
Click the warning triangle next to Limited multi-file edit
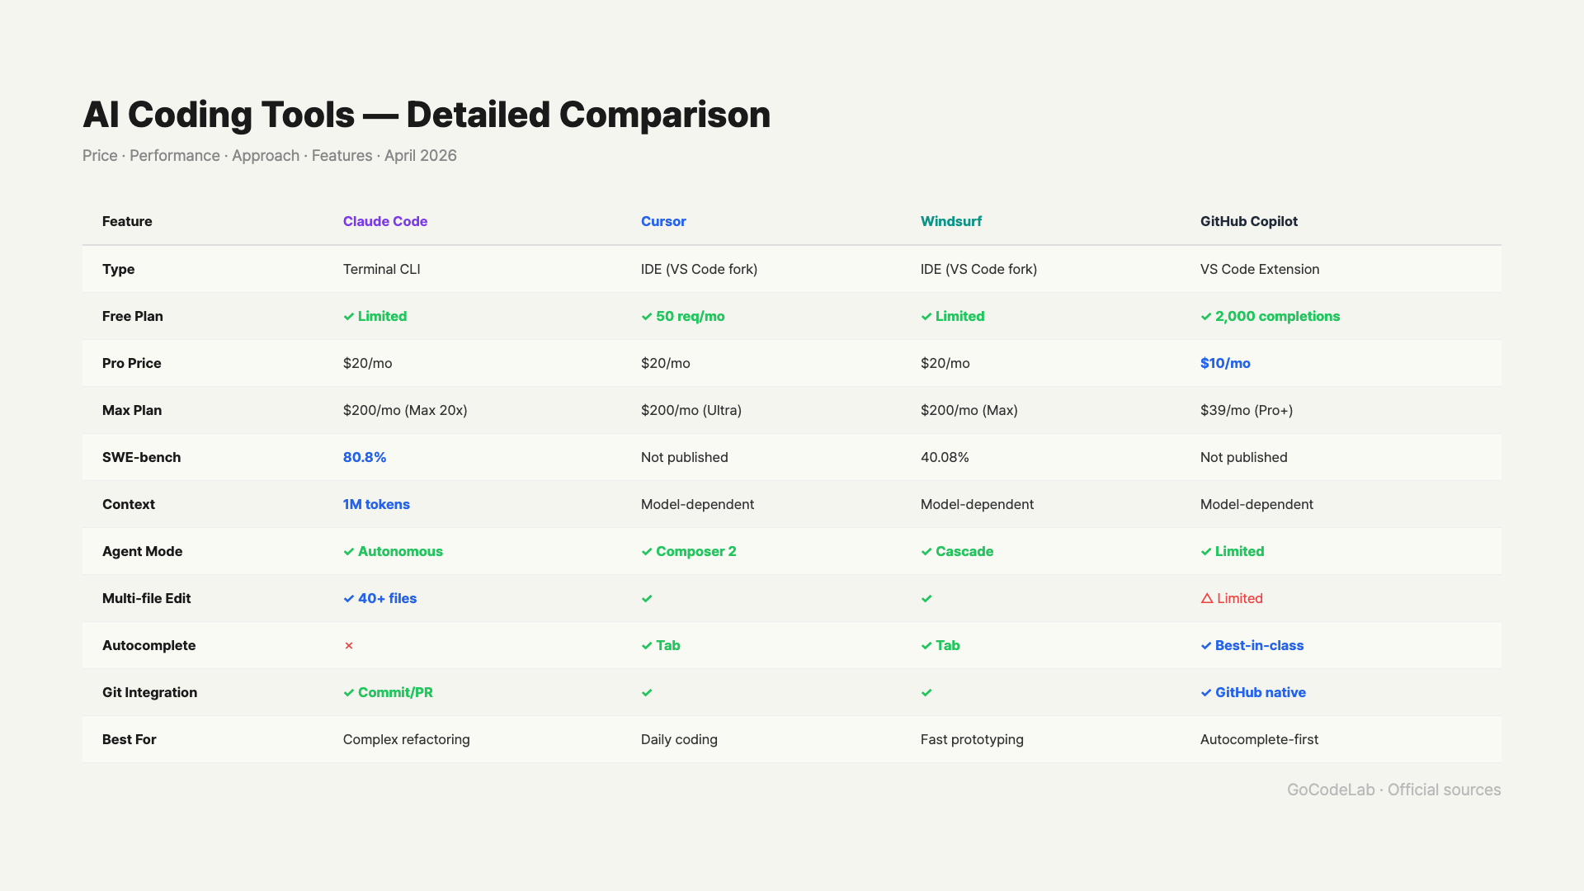(1207, 598)
